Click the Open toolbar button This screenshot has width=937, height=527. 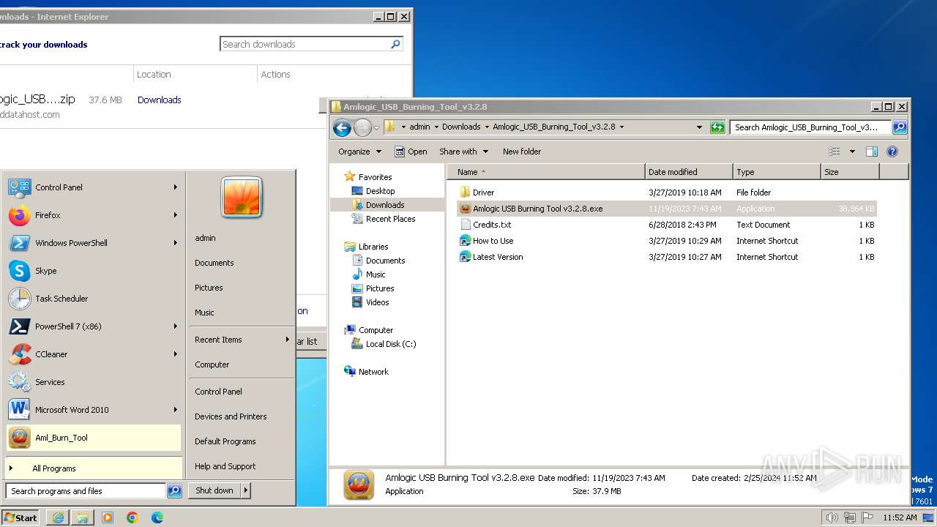pos(411,152)
